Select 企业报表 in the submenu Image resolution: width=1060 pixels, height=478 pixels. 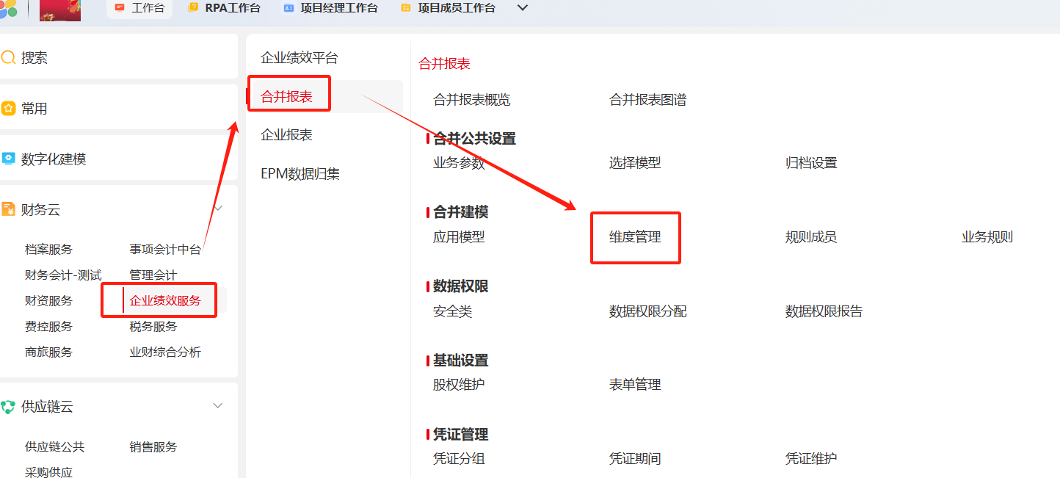287,135
